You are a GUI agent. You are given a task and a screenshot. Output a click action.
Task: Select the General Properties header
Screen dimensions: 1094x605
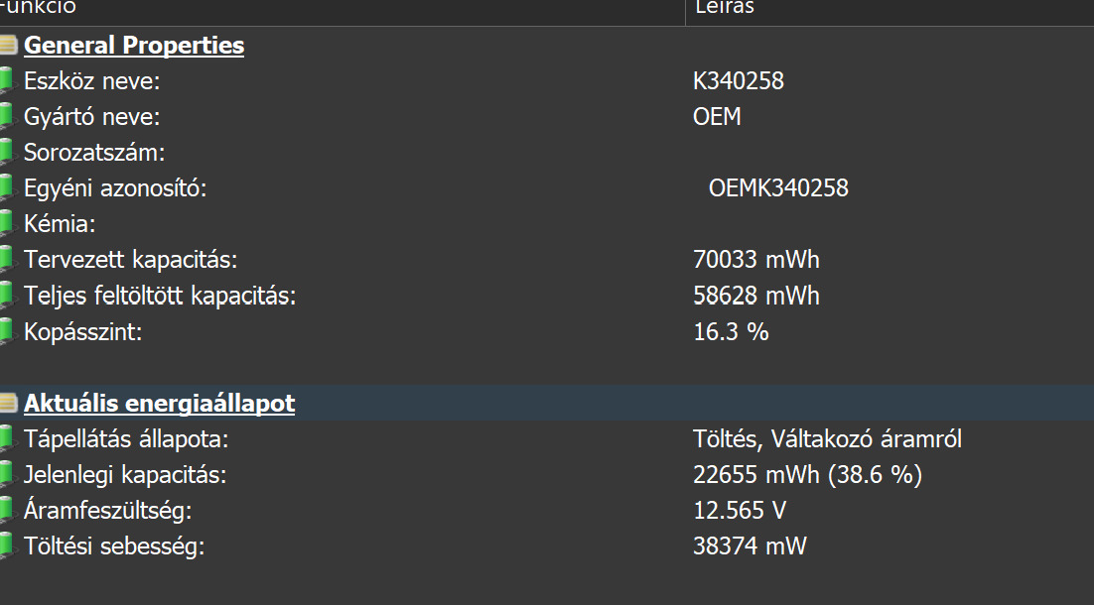tap(134, 46)
